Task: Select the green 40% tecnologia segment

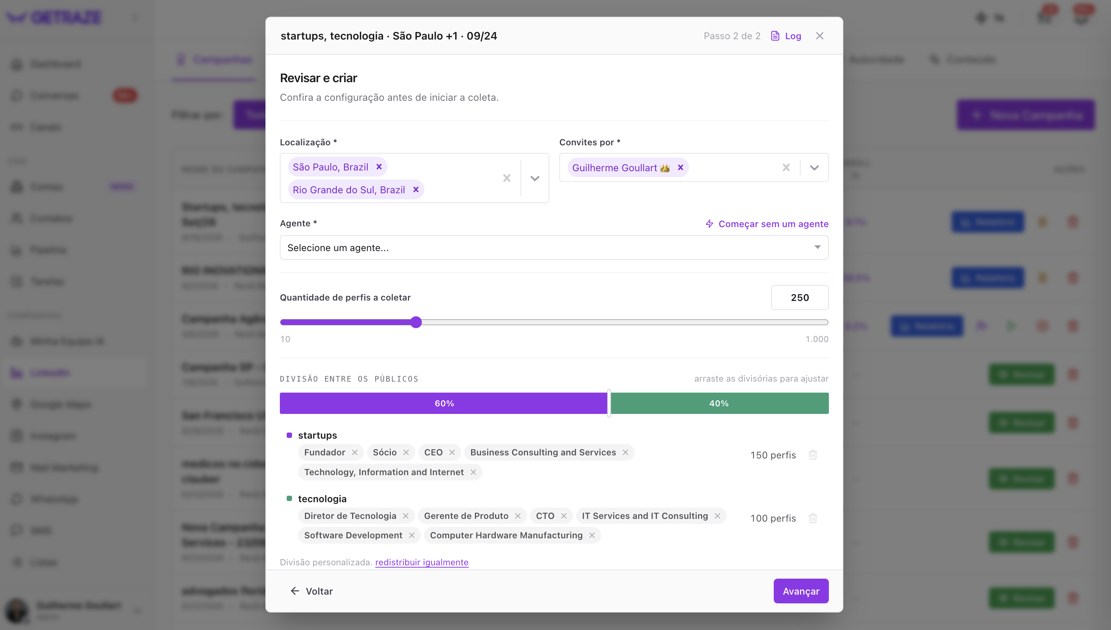Action: pyautogui.click(x=720, y=403)
